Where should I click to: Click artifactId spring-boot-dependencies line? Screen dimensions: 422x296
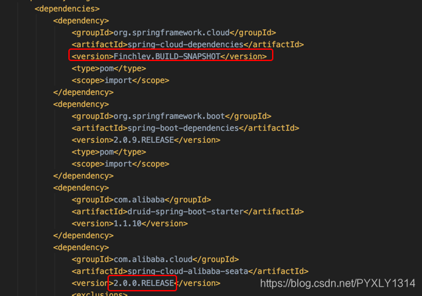pos(185,128)
